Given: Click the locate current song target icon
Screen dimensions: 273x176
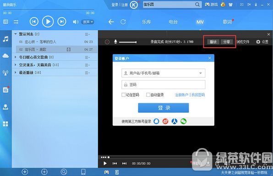Looking at the screenshot, I should click(44, 172).
